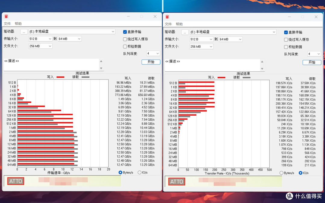The image size is (325, 203).
Task: Minimize the right ATTO window
Action: click(289, 17)
